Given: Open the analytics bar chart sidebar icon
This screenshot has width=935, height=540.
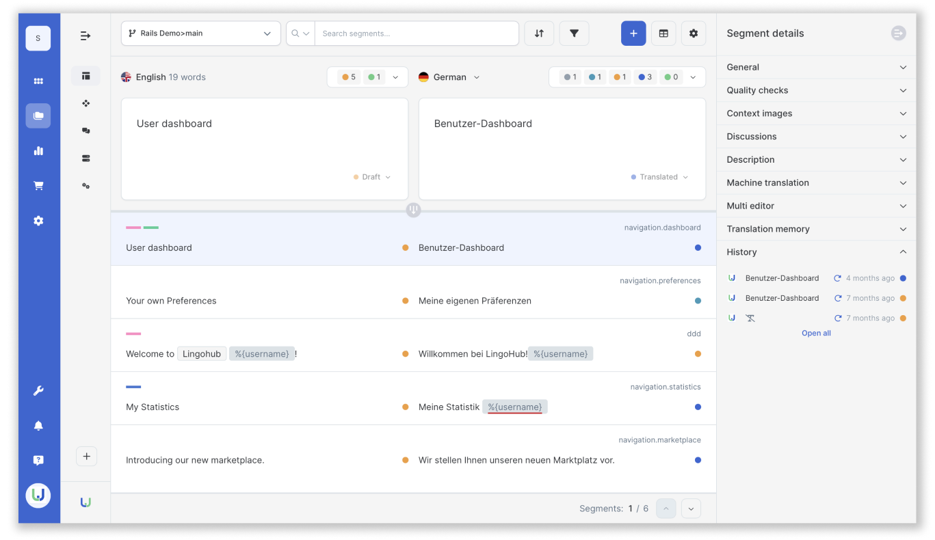Looking at the screenshot, I should tap(38, 151).
